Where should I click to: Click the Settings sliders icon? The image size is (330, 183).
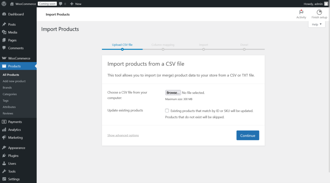point(4,179)
